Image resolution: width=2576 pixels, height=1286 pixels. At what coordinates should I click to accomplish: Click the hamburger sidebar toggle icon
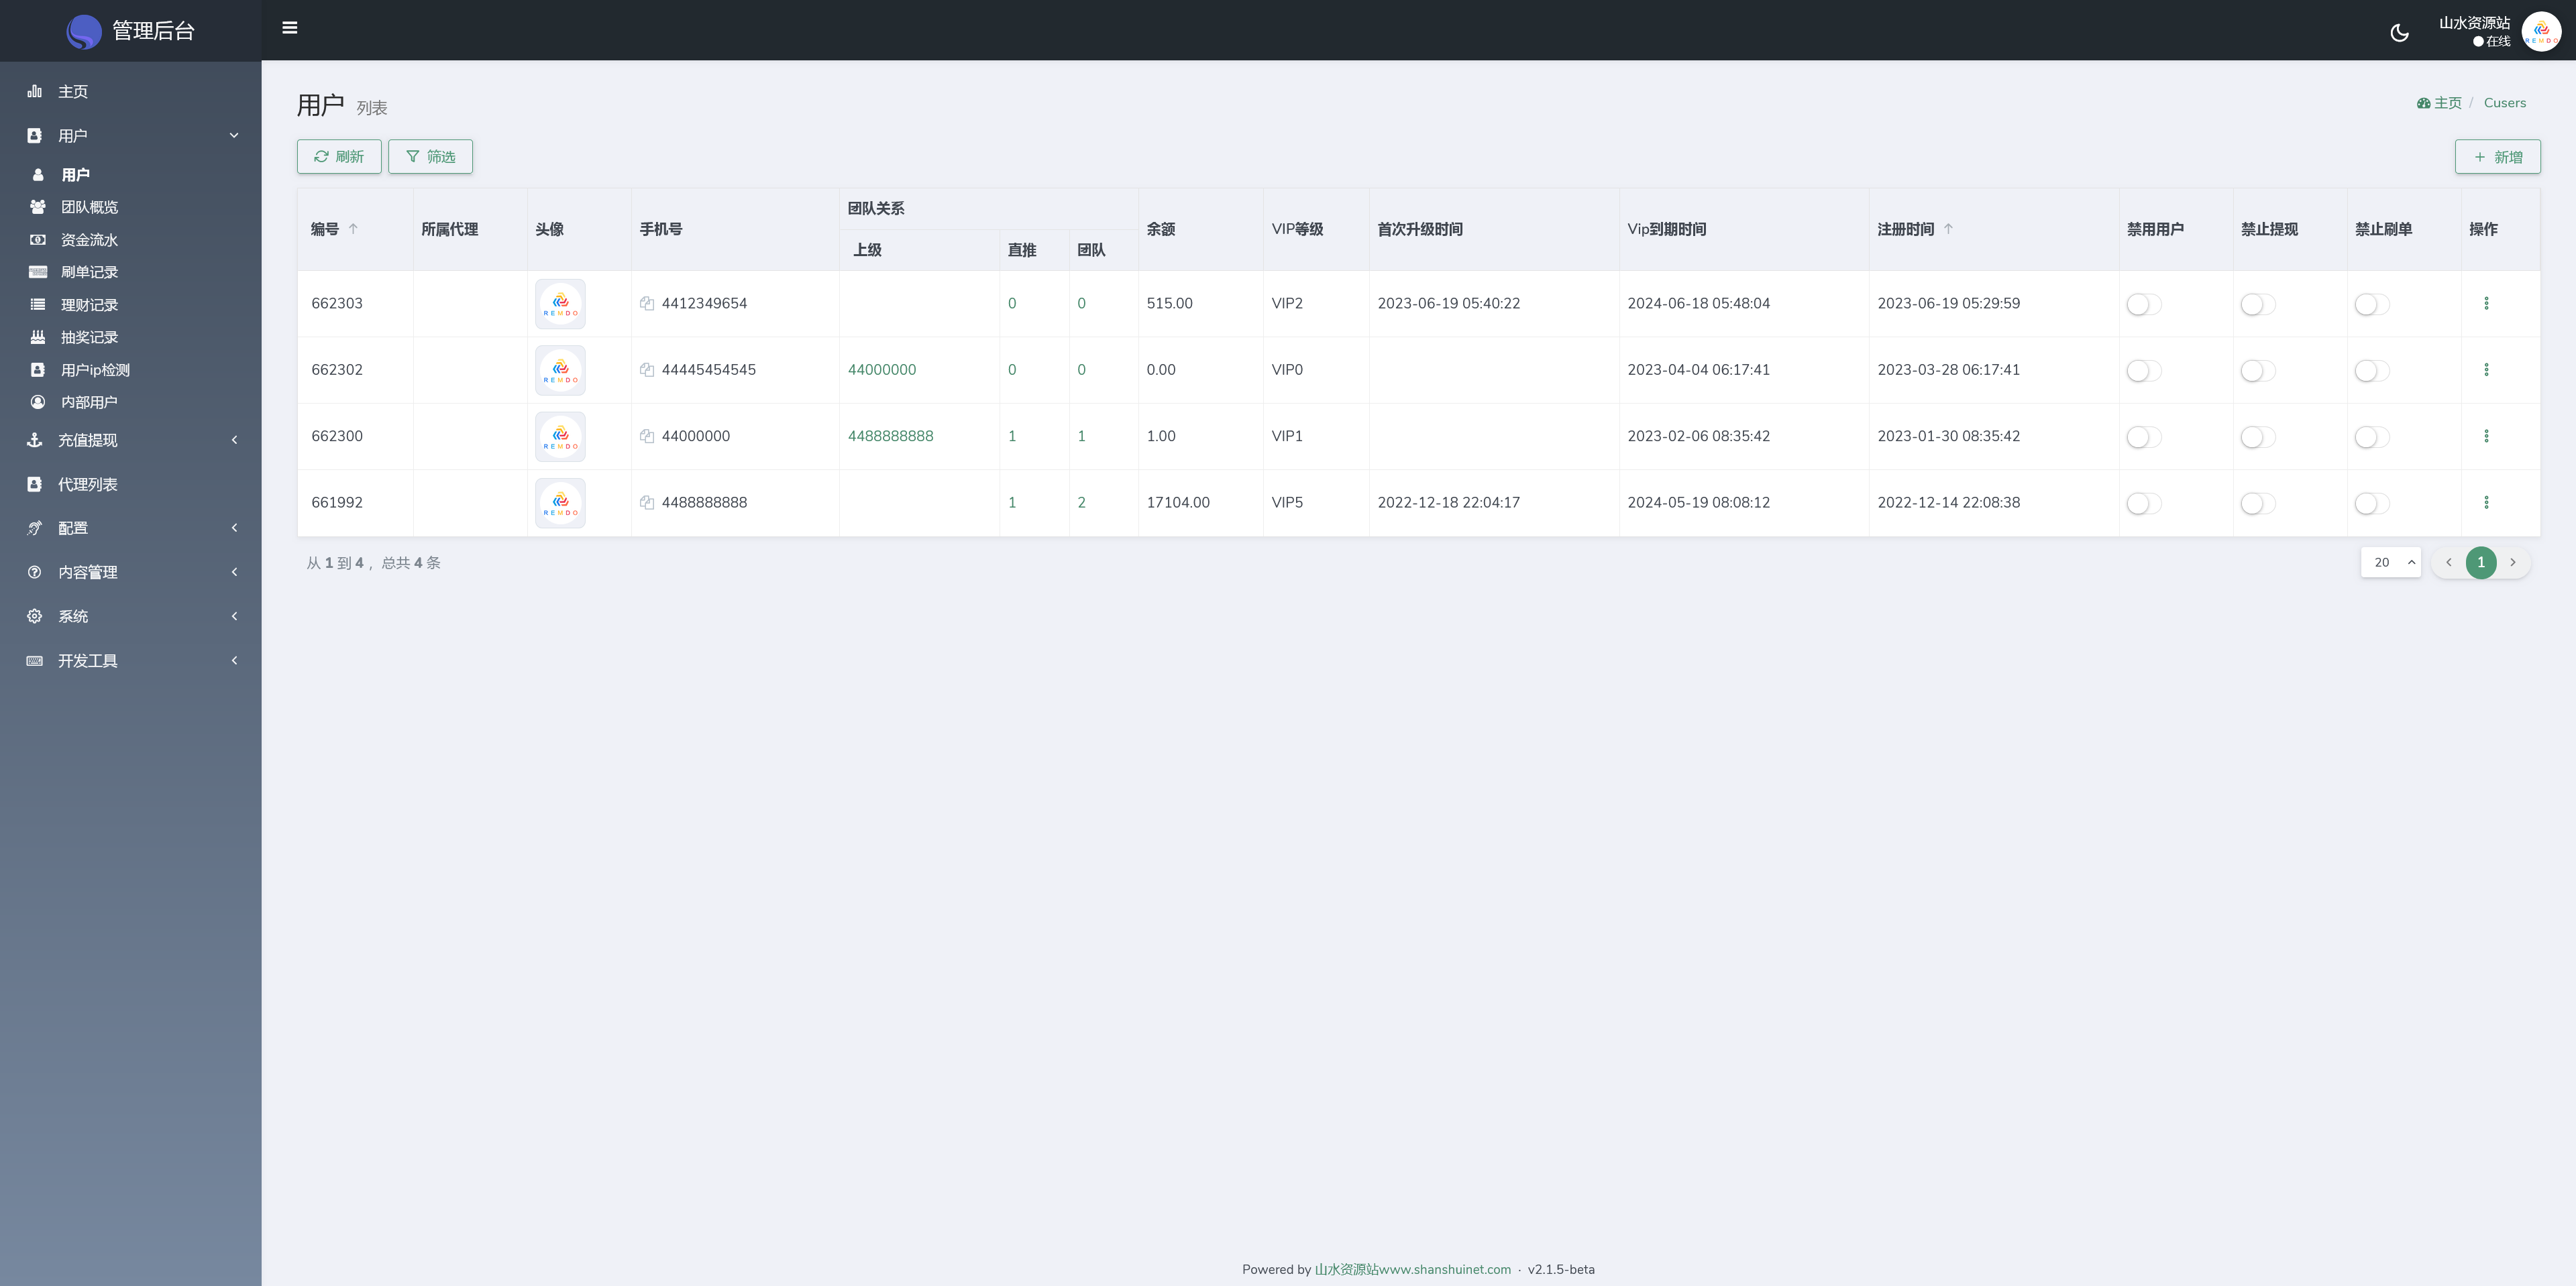[290, 28]
